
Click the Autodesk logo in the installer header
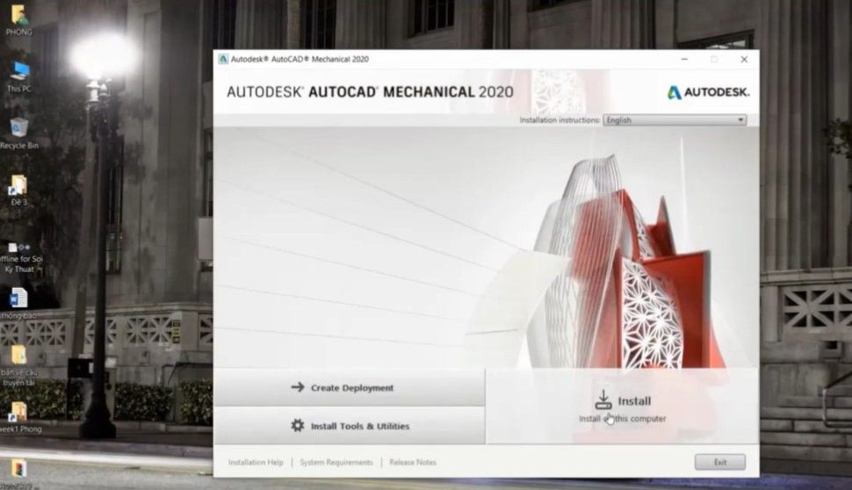708,92
